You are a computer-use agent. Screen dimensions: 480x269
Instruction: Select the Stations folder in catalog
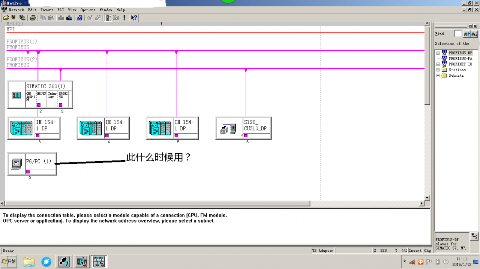pos(457,70)
